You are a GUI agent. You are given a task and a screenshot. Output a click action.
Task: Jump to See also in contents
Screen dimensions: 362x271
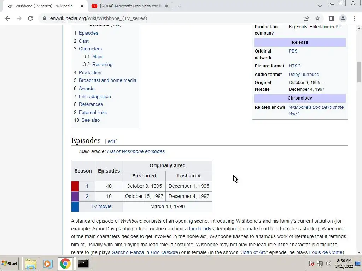90,120
